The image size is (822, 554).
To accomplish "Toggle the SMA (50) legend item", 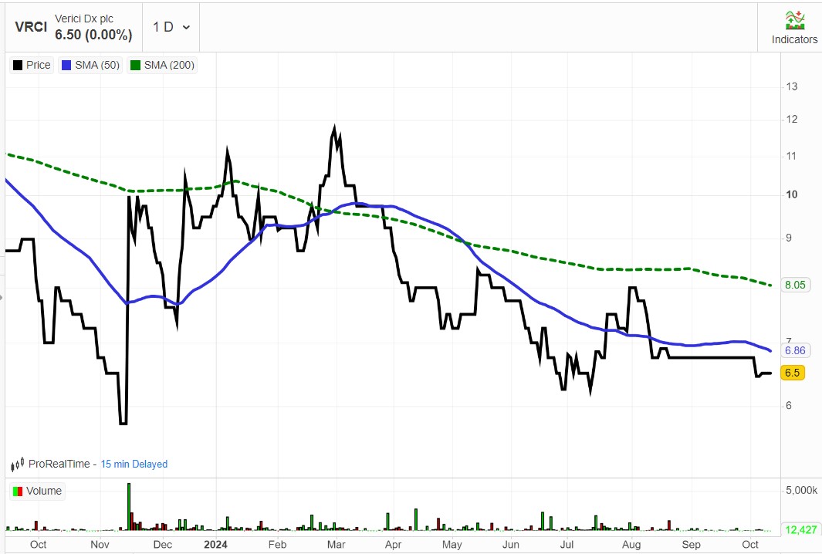I will 91,65.
